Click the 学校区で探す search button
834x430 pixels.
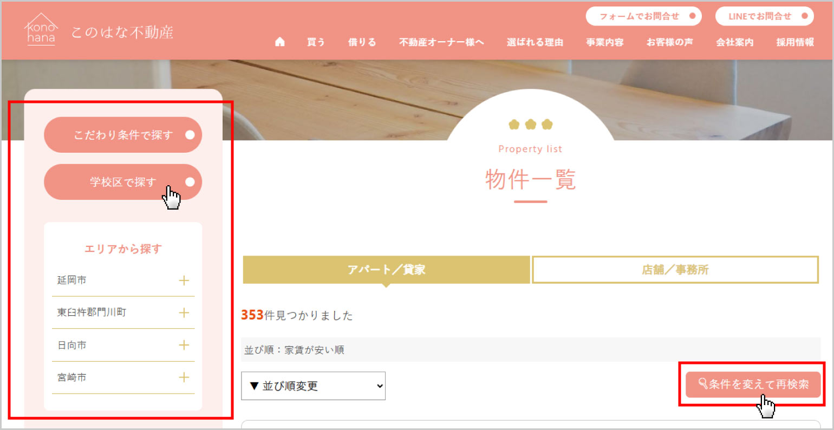tap(122, 182)
